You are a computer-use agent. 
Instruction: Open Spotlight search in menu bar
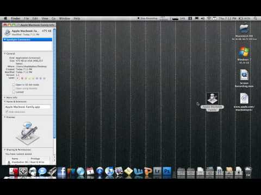pos(255,18)
